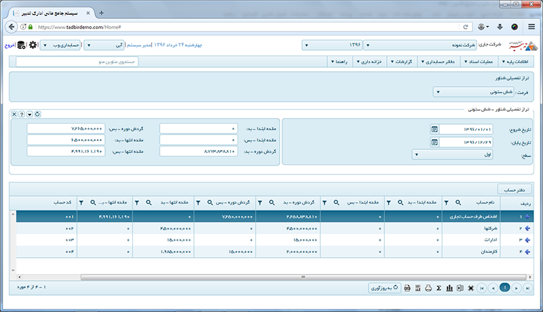The image size is (543, 312).
Task: Open calendar picker for end date
Action: 434,142
